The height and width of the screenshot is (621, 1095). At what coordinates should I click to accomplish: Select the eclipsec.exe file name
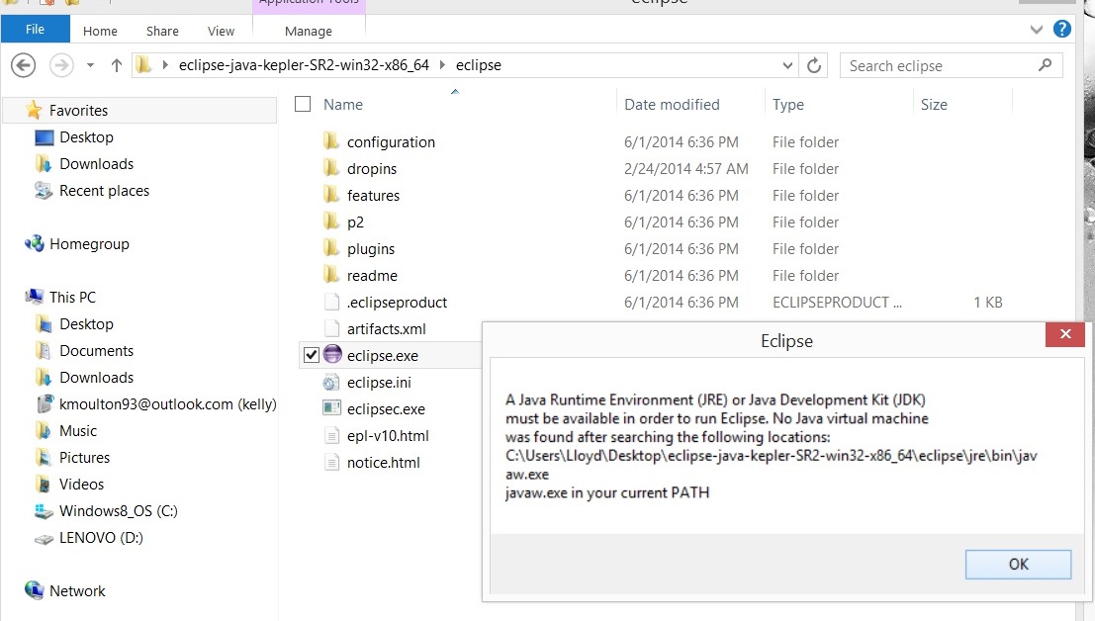pos(386,408)
